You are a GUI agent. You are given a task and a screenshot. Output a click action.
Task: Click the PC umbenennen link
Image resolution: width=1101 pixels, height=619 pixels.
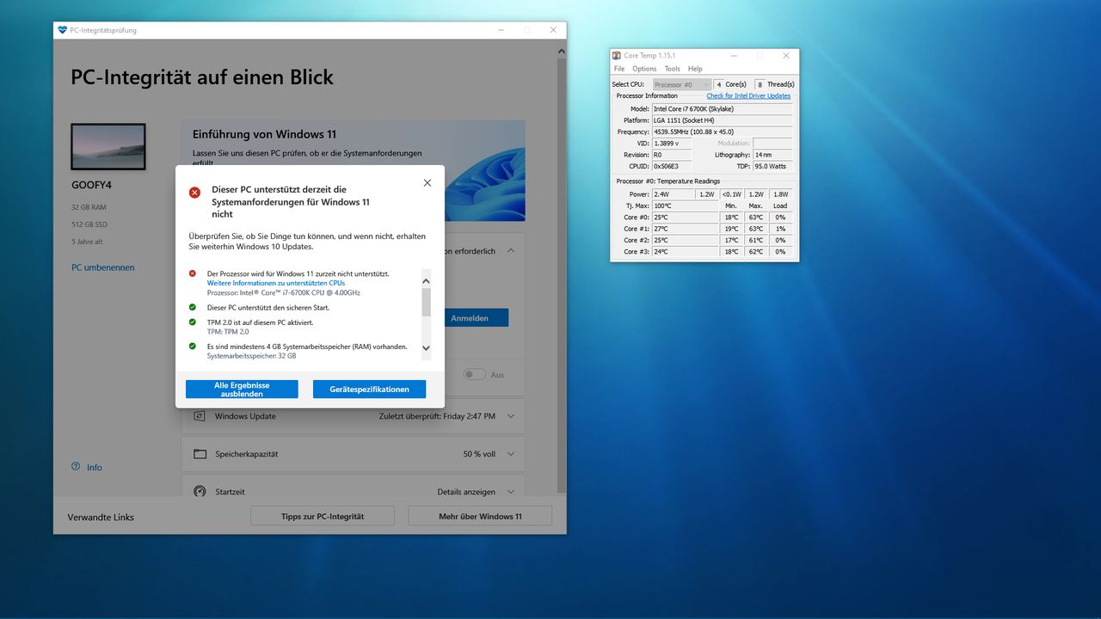click(x=103, y=267)
